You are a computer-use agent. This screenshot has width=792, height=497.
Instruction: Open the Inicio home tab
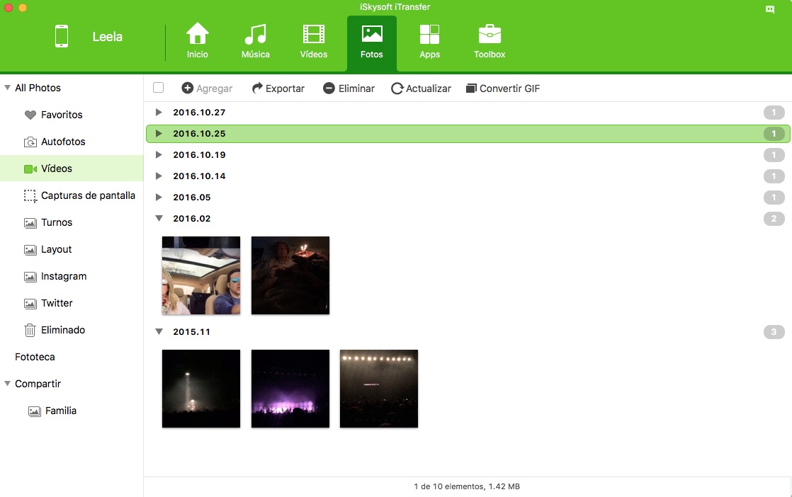click(197, 42)
